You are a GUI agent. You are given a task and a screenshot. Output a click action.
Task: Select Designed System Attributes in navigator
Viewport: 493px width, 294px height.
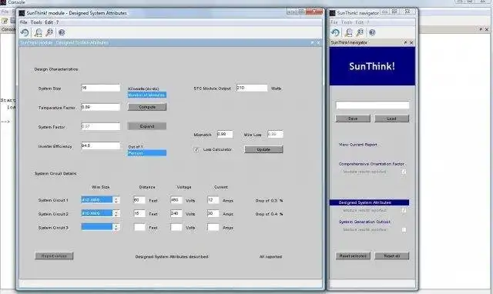point(370,202)
